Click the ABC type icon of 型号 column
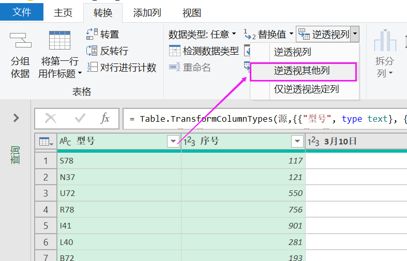Viewport: 407px width, 261px height. 65,141
